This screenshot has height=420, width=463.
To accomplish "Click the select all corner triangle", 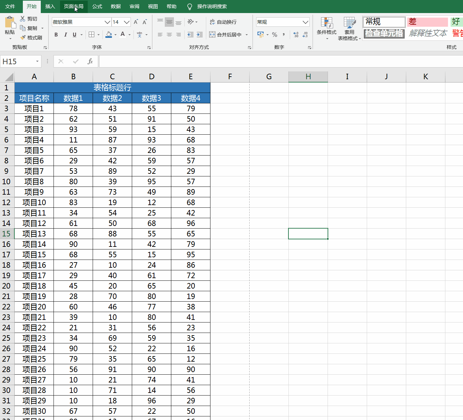I will (9, 77).
